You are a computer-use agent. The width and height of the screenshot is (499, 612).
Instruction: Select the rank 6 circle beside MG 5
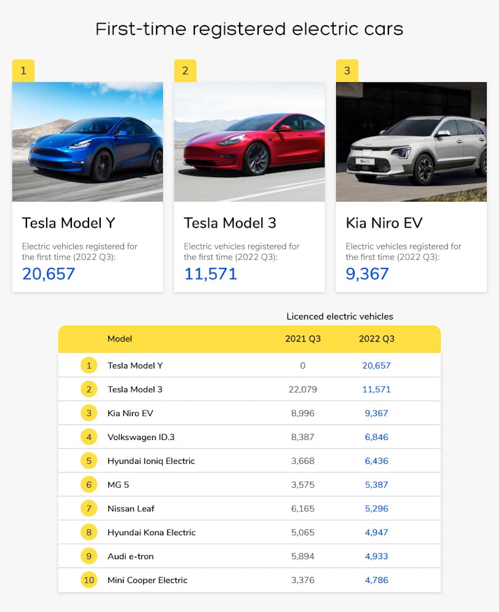click(88, 485)
